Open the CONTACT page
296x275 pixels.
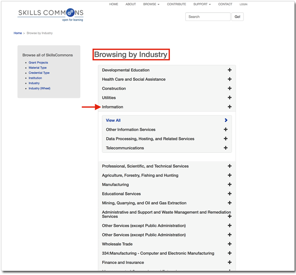tap(225, 4)
